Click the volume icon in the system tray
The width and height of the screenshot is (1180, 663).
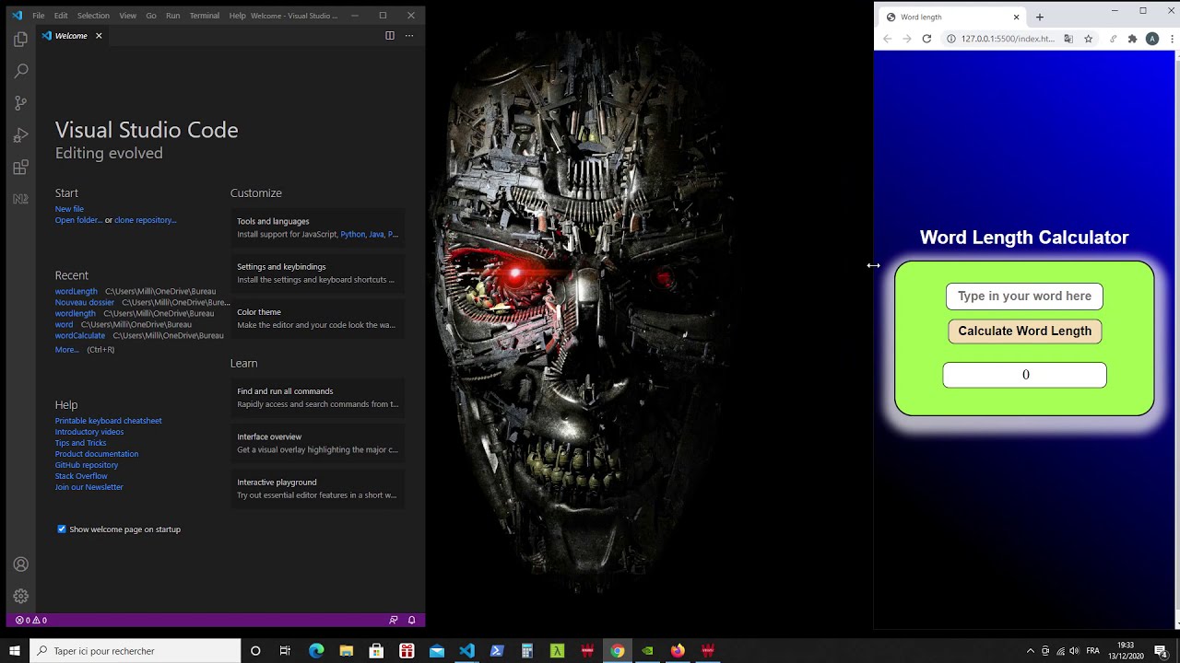(x=1074, y=651)
